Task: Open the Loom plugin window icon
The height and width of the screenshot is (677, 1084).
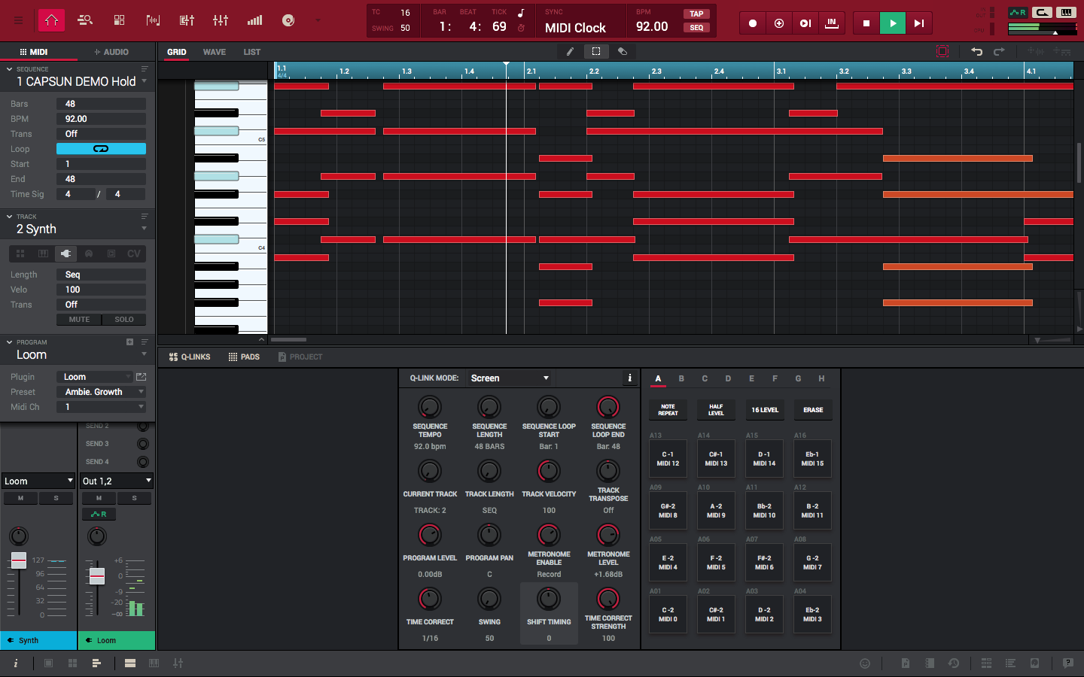Action: [141, 377]
